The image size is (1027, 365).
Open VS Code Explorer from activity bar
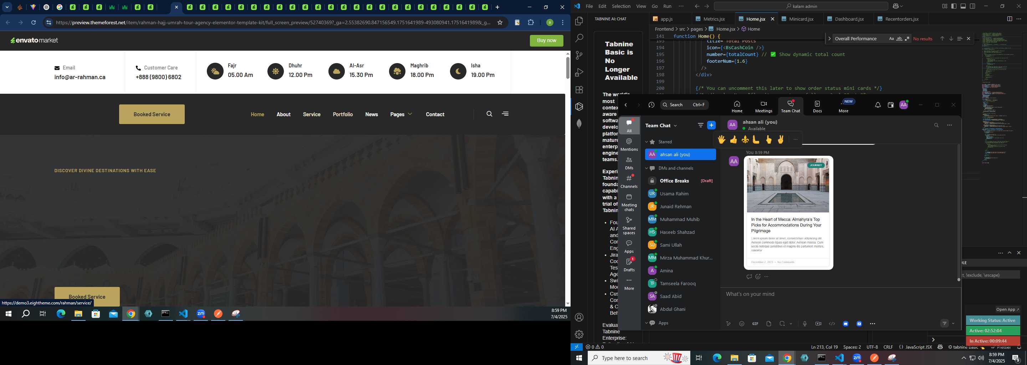(x=579, y=21)
